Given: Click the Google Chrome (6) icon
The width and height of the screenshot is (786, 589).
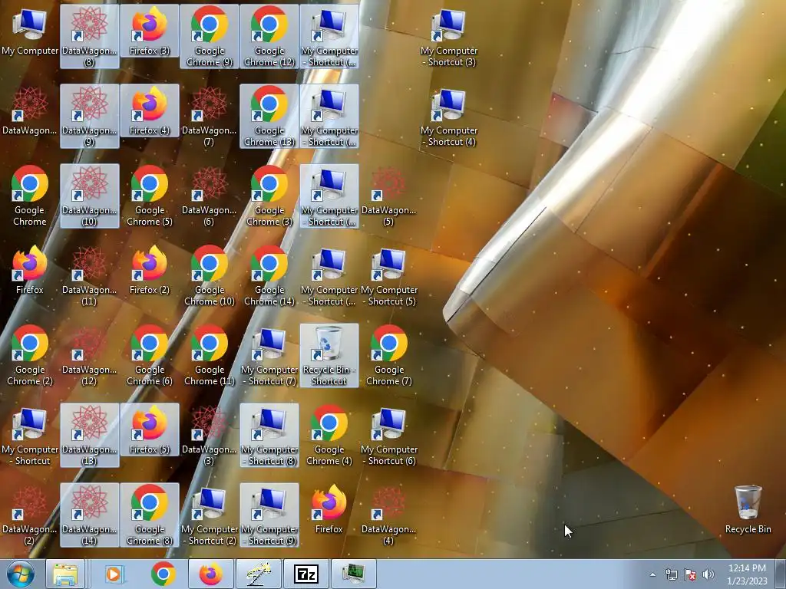Looking at the screenshot, I should tap(150, 355).
